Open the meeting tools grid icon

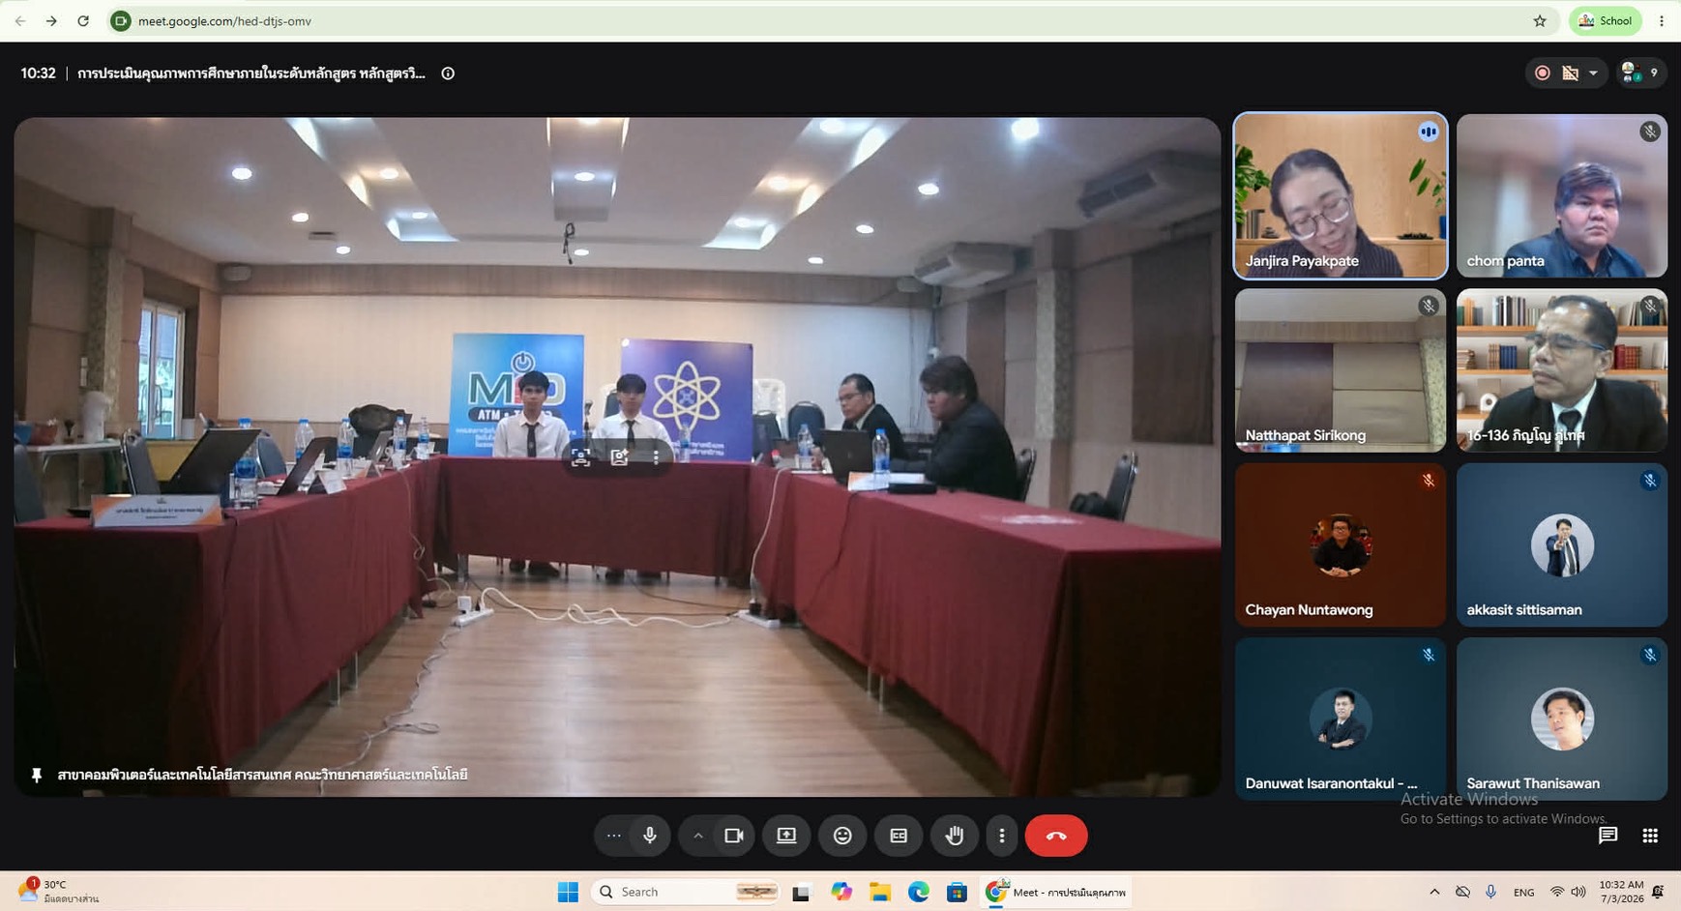pyautogui.click(x=1650, y=836)
